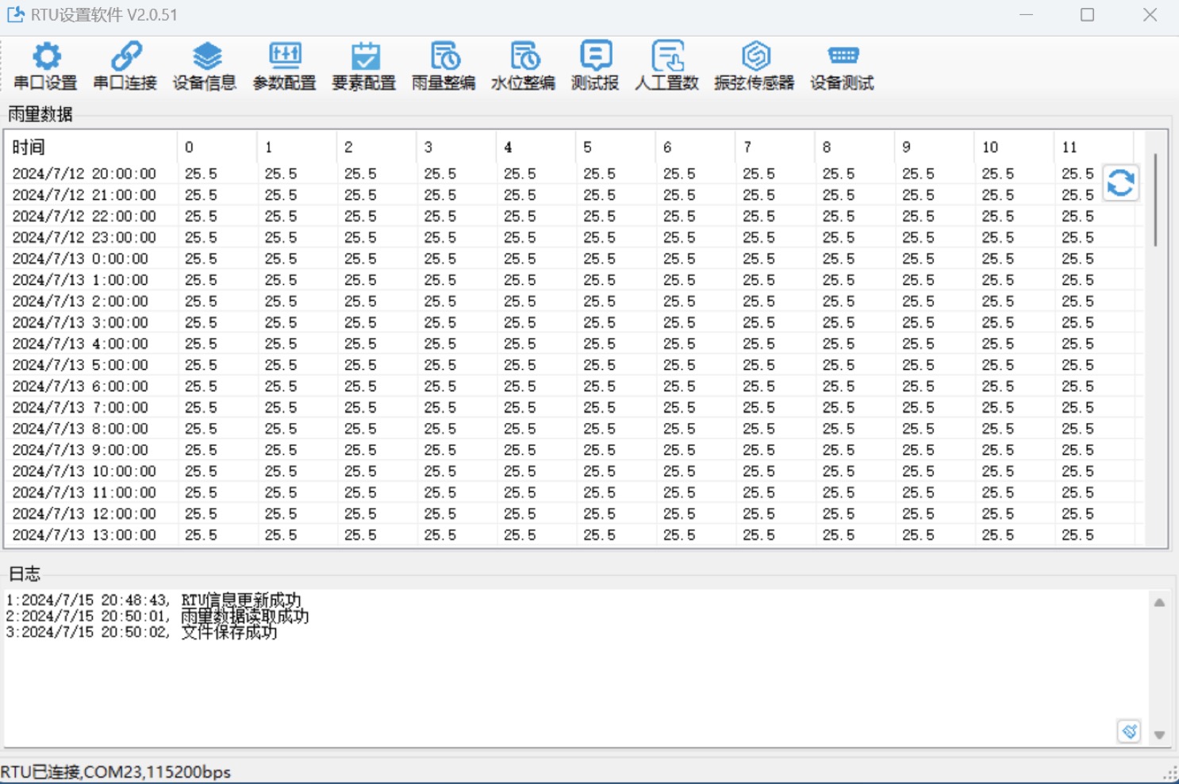The image size is (1179, 784).
Task: Click the 时间 column header
Action: 90,147
